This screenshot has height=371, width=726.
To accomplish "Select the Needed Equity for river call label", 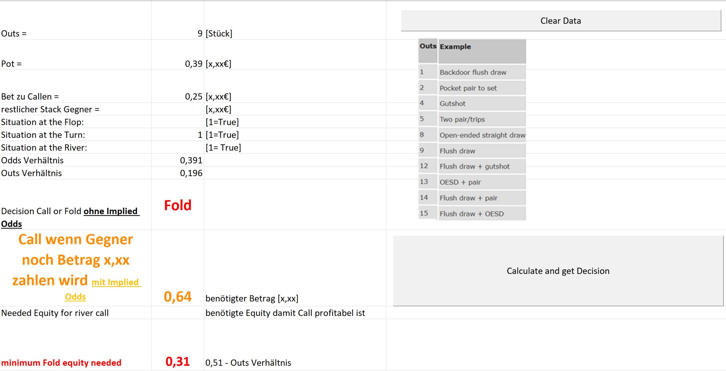I will point(55,313).
